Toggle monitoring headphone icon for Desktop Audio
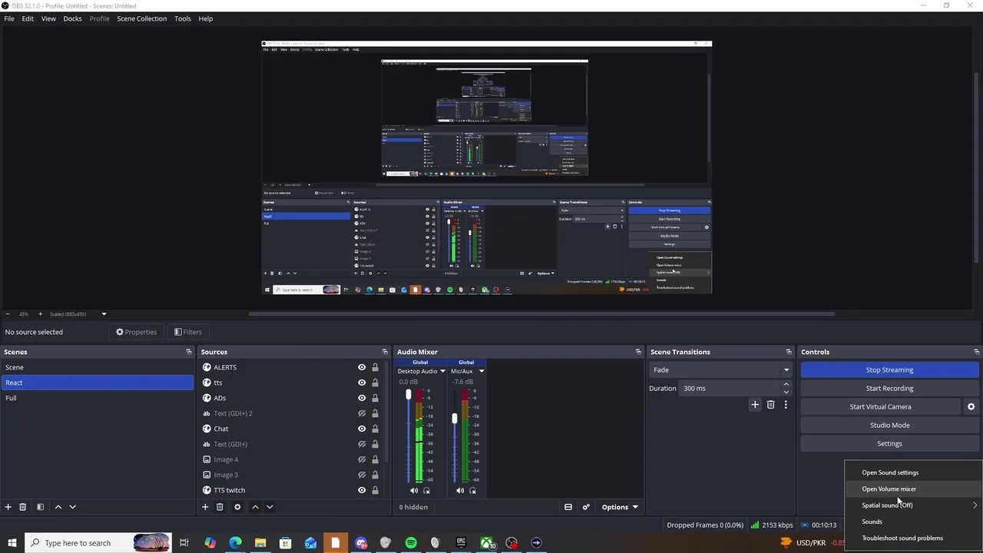The image size is (983, 553). pos(427,491)
